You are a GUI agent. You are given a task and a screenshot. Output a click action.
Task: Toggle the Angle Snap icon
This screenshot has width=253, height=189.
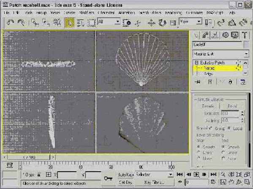[x=232, y=23]
